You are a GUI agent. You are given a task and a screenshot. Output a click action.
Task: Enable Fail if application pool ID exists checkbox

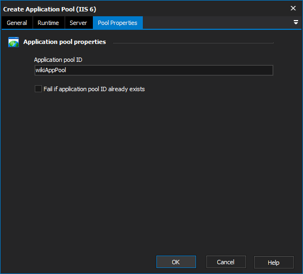(38, 89)
